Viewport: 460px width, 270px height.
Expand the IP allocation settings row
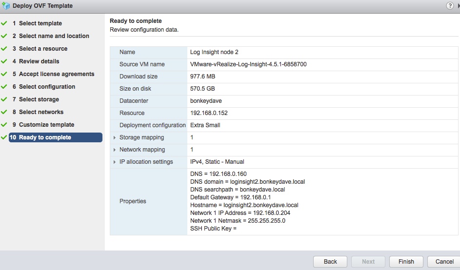(x=115, y=162)
